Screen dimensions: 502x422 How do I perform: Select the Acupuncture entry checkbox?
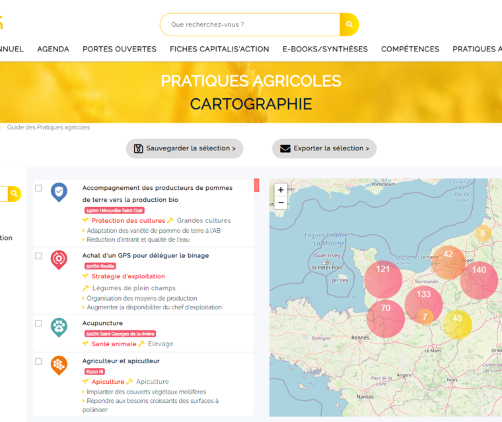tap(38, 324)
